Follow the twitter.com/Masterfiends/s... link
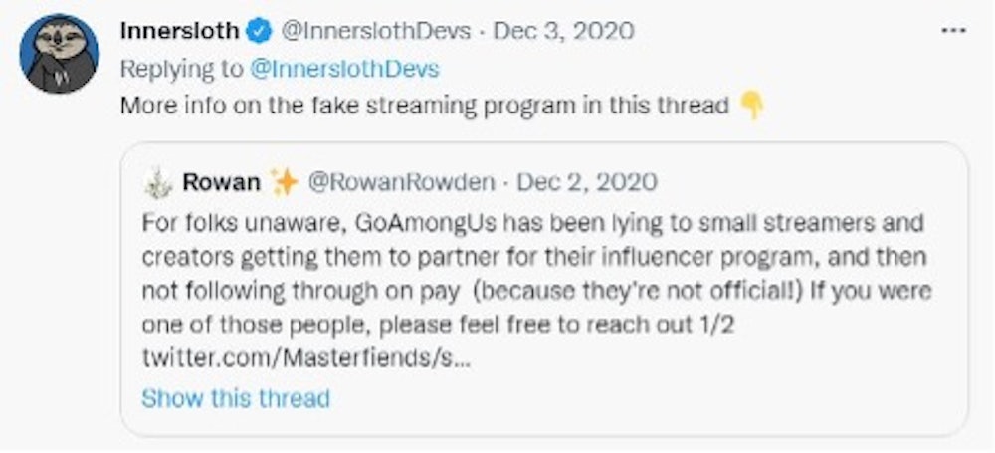995x453 pixels. (306, 360)
